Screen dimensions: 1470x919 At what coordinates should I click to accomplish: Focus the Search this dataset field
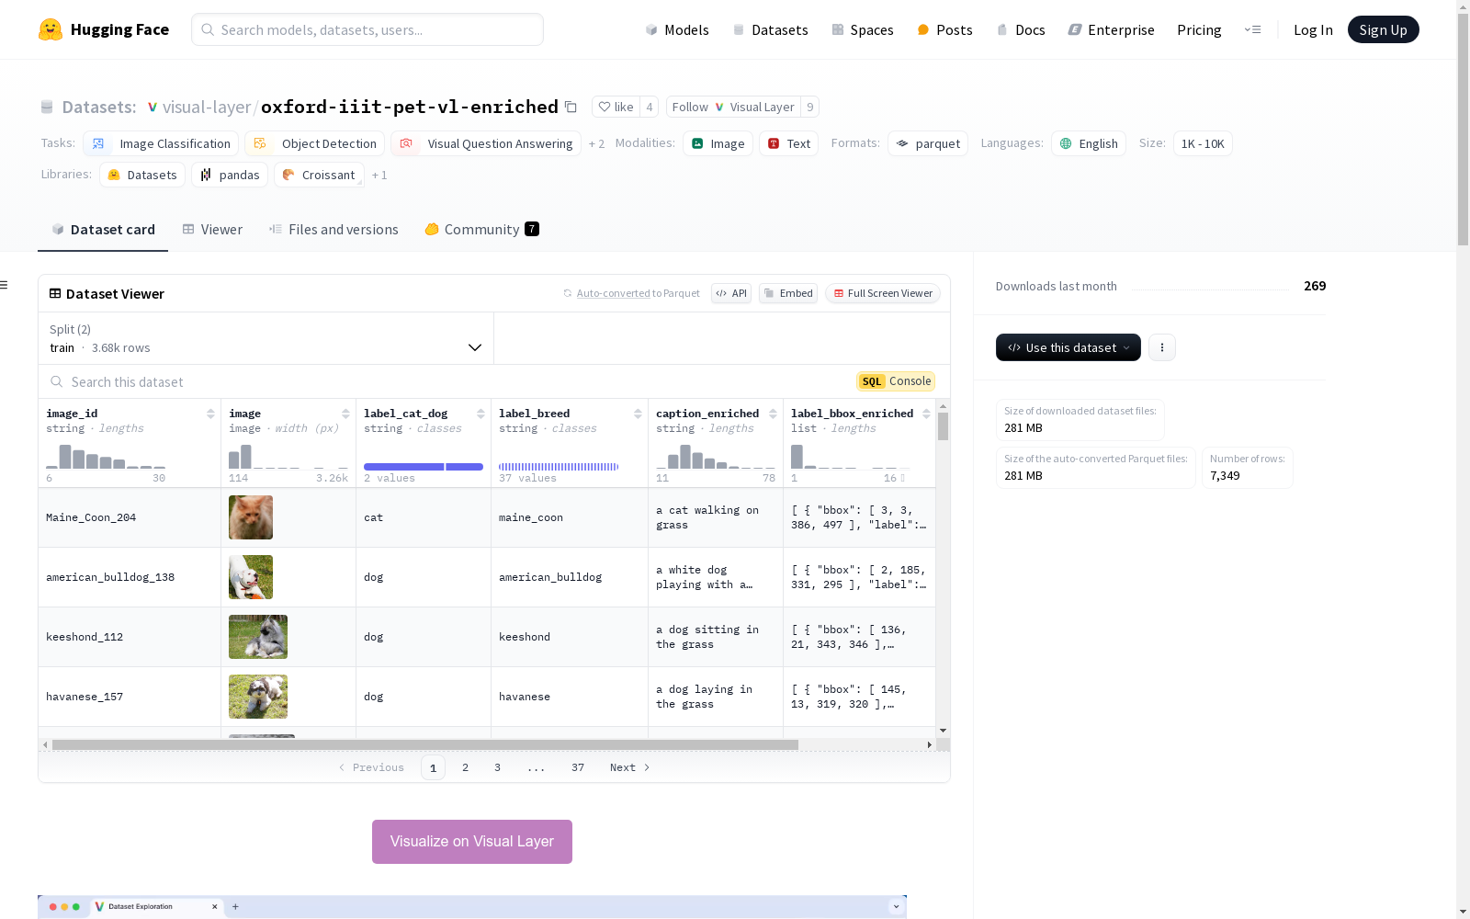click(446, 381)
